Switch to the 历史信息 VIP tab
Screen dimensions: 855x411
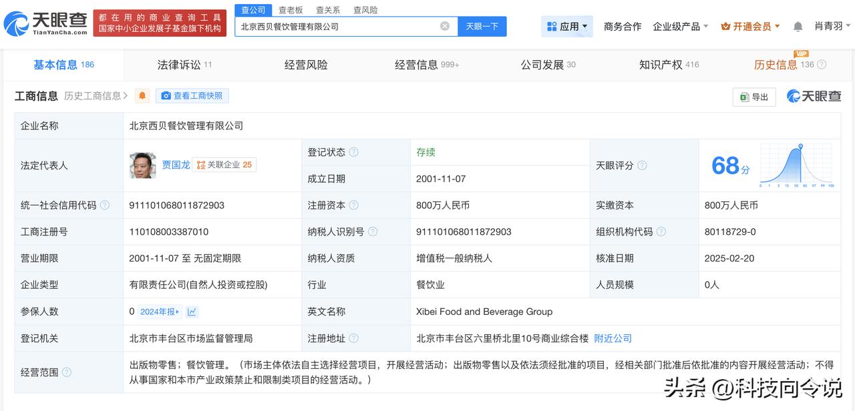pyautogui.click(x=784, y=65)
